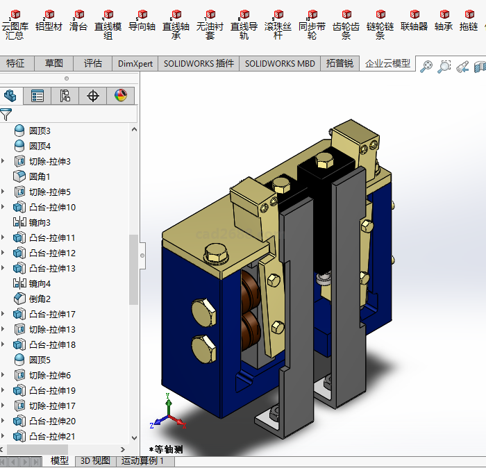This screenshot has height=468, width=486.
Task: Click the zoom to fit magnifier icon
Action: point(426,66)
